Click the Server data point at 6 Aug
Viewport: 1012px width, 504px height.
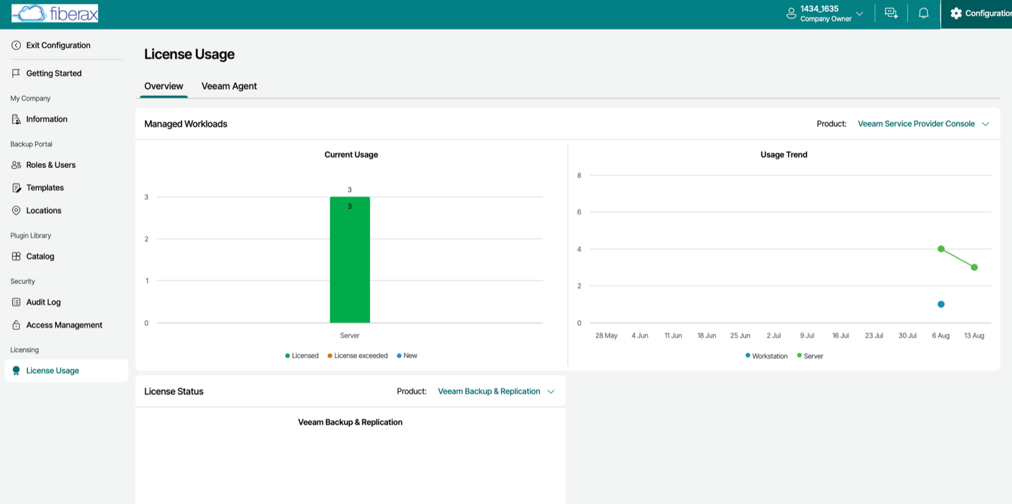pos(941,249)
